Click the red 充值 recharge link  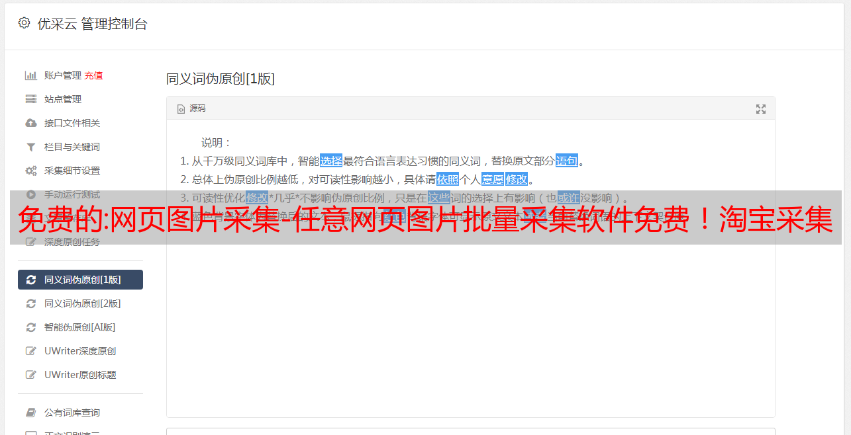(93, 75)
